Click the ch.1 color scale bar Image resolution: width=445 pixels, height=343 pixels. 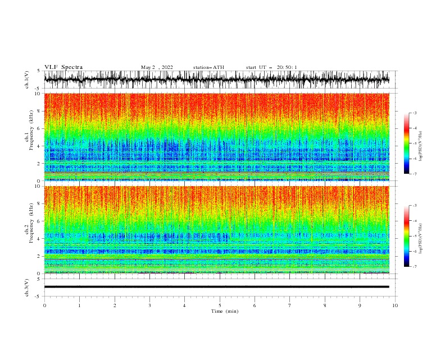point(406,143)
